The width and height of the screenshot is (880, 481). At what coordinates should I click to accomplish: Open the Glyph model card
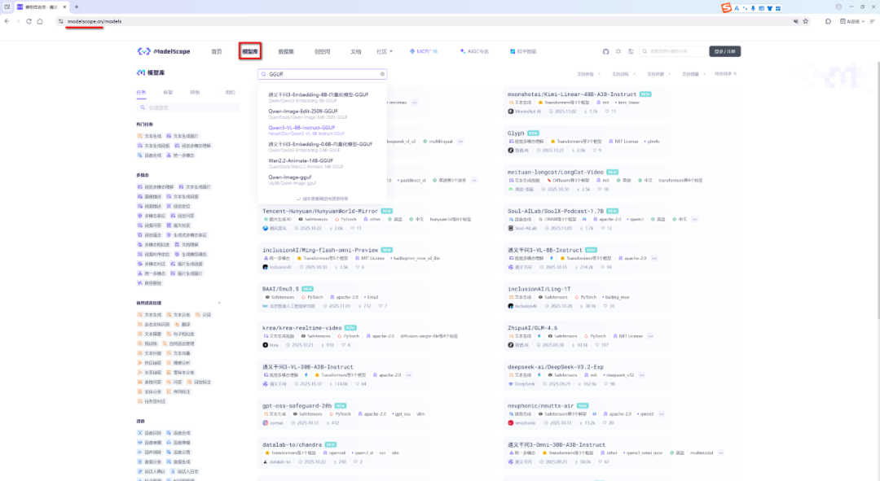point(516,133)
